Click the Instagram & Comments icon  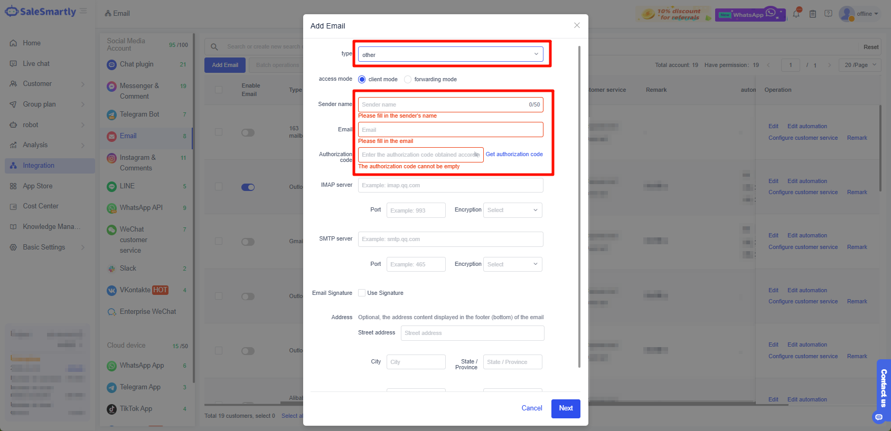pos(111,158)
